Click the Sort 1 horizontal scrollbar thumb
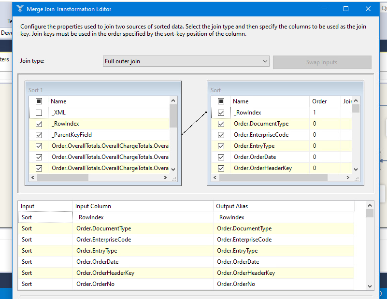The width and height of the screenshot is (387, 299). tap(63, 178)
